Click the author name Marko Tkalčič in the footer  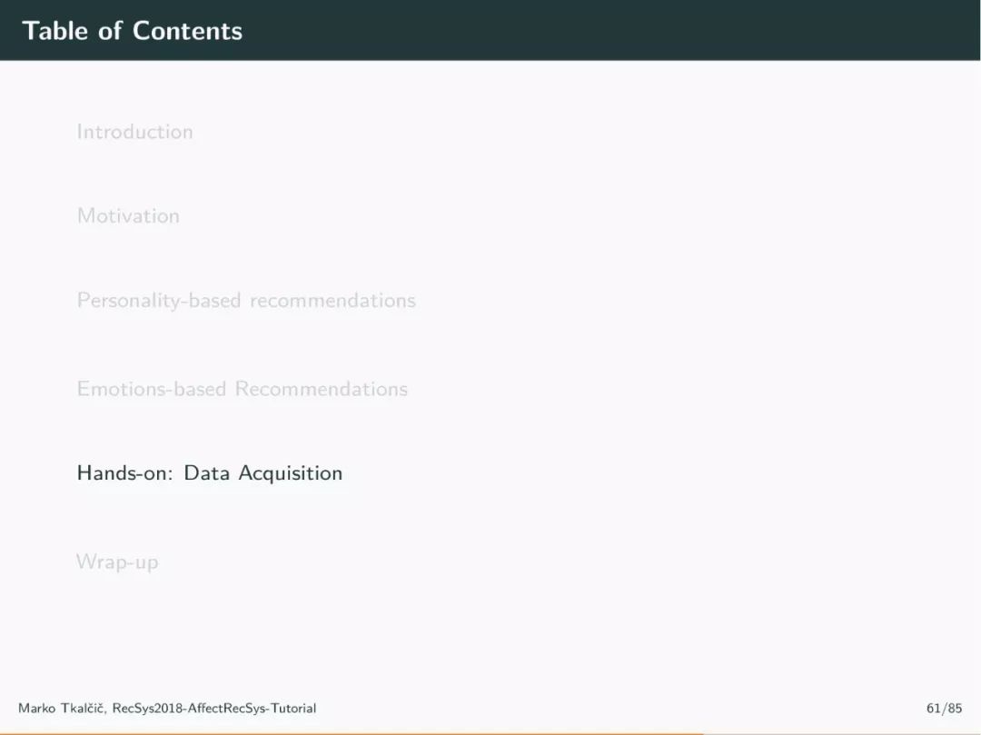[x=62, y=708]
